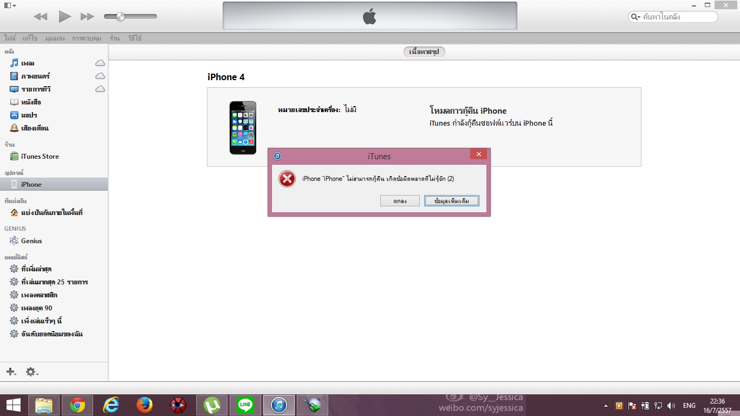Click orange media player tray icon

tap(619, 406)
